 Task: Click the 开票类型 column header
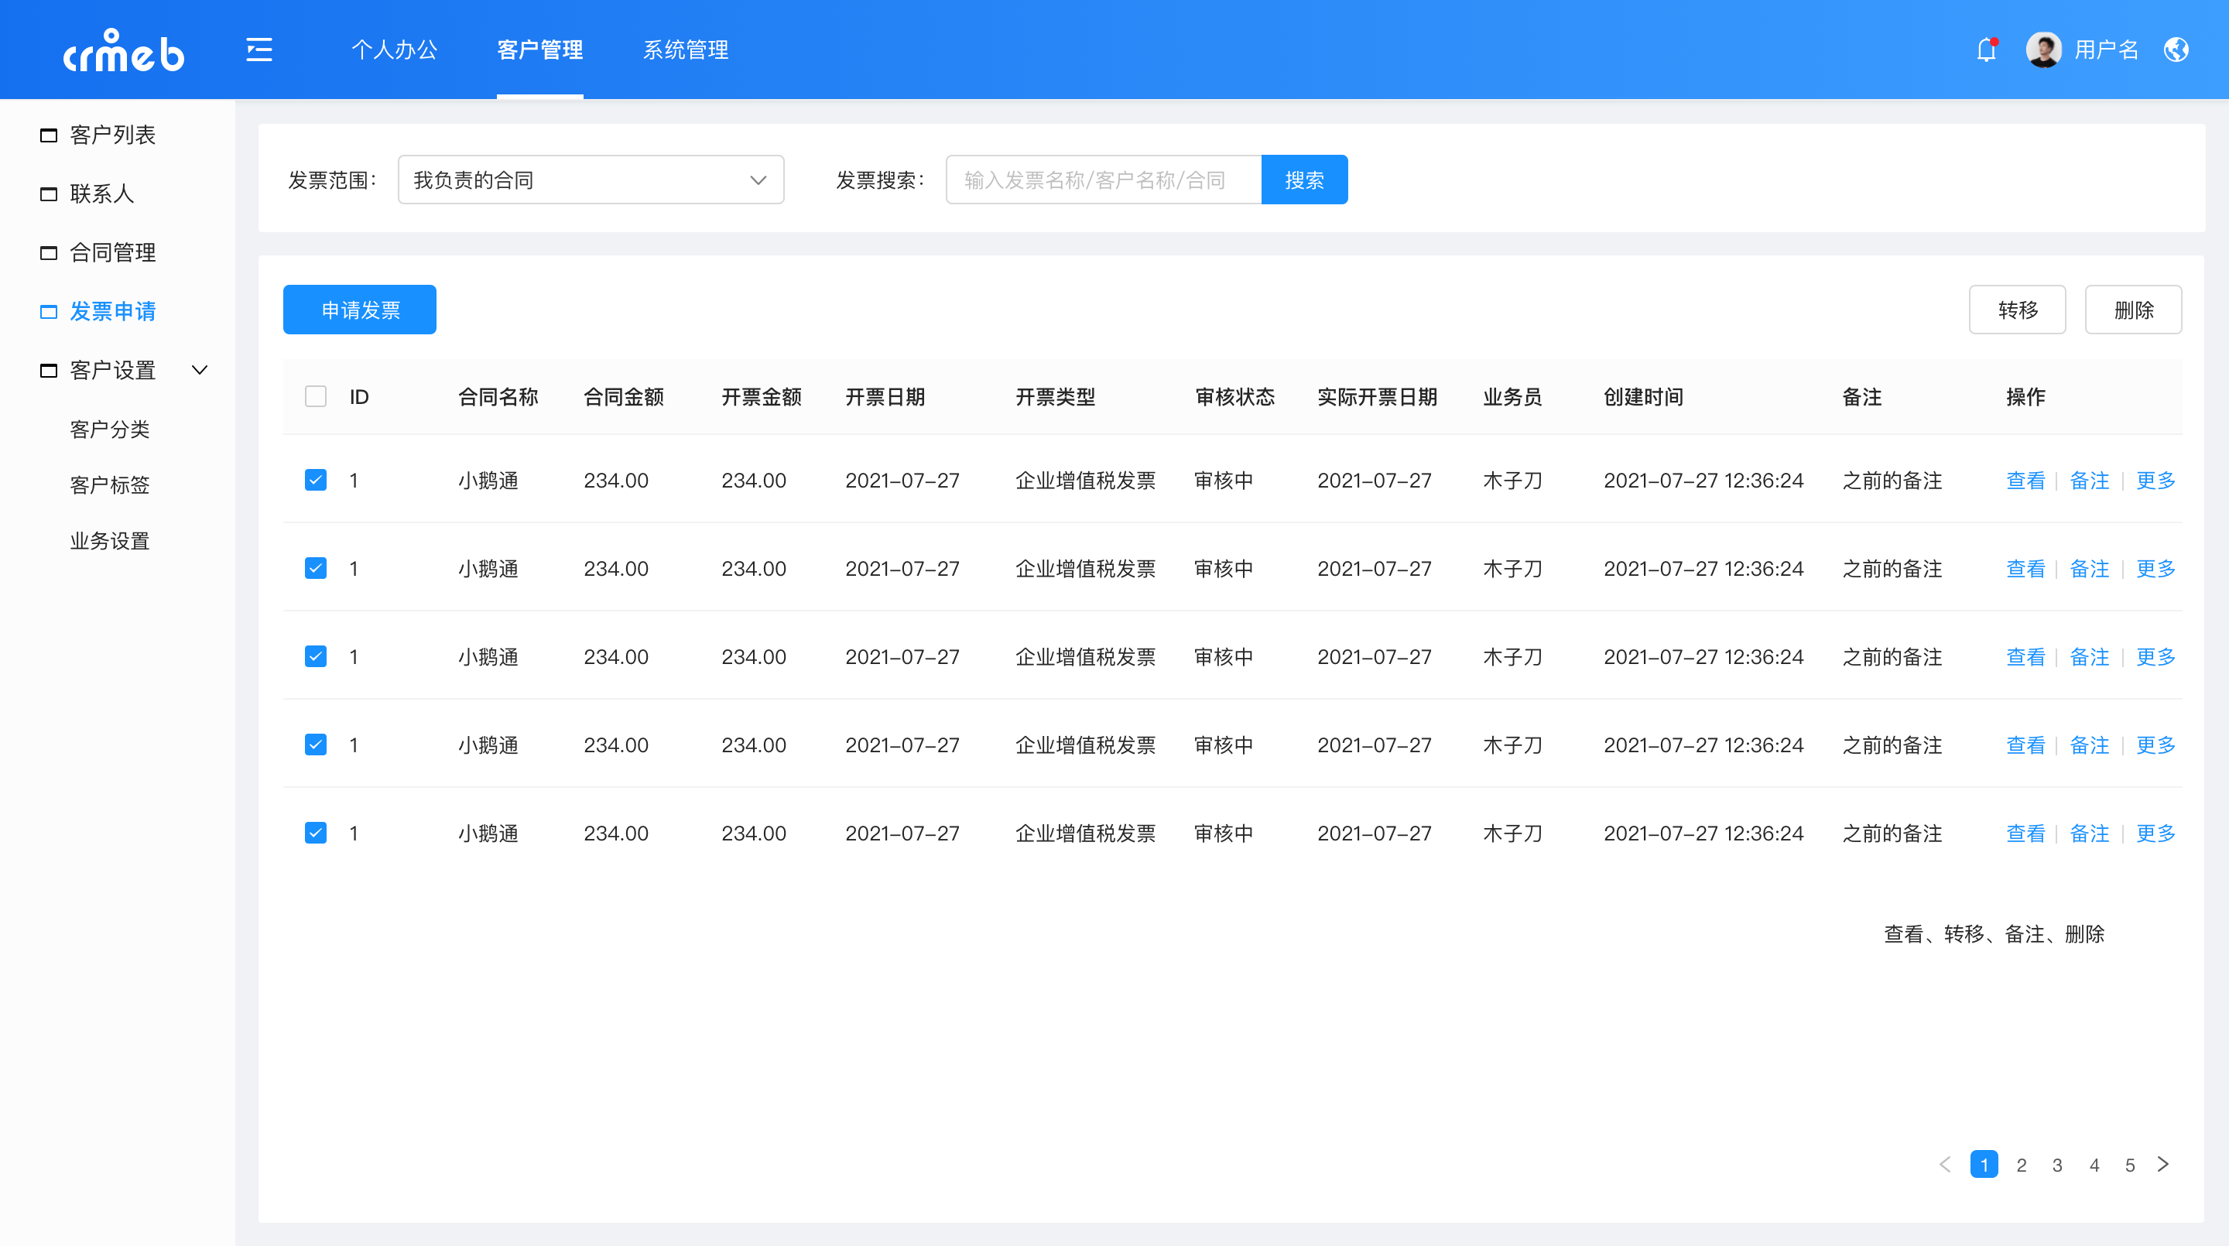(1056, 397)
